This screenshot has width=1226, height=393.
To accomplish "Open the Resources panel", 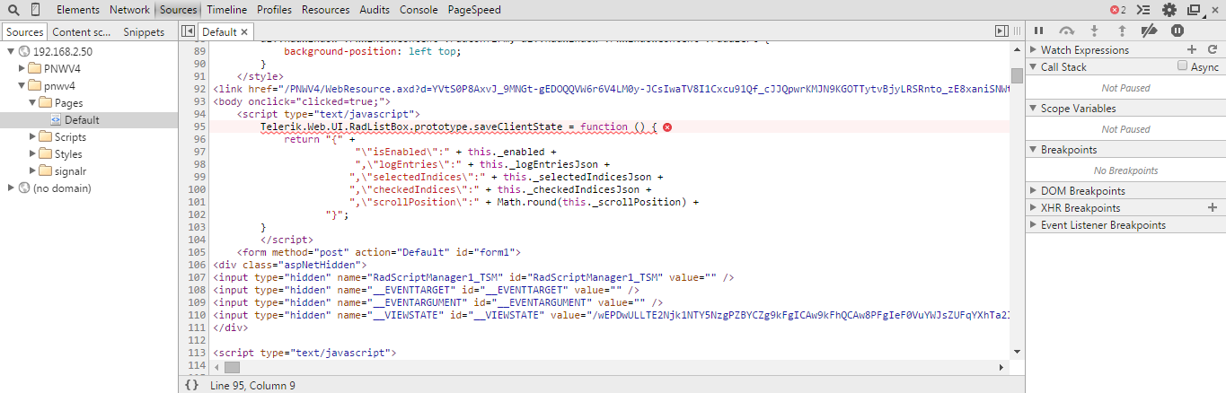I will (325, 10).
